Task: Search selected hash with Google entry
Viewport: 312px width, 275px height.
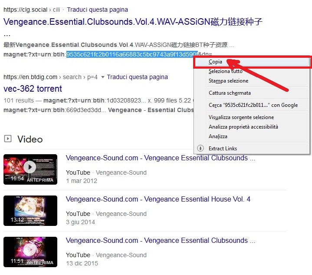Action: click(x=252, y=105)
